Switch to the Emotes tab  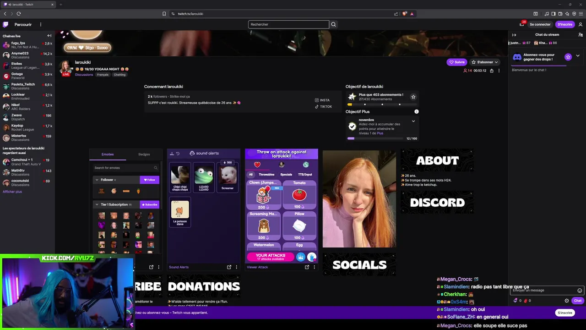108,154
